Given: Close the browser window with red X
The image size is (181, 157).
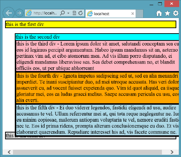Looking at the screenshot, I should coord(172,4).
